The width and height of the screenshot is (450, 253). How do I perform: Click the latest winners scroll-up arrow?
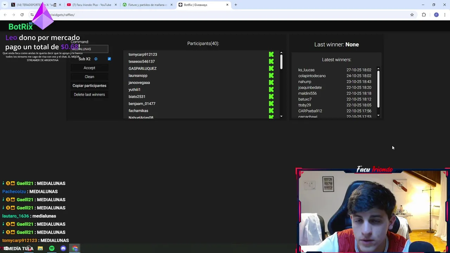378,69
